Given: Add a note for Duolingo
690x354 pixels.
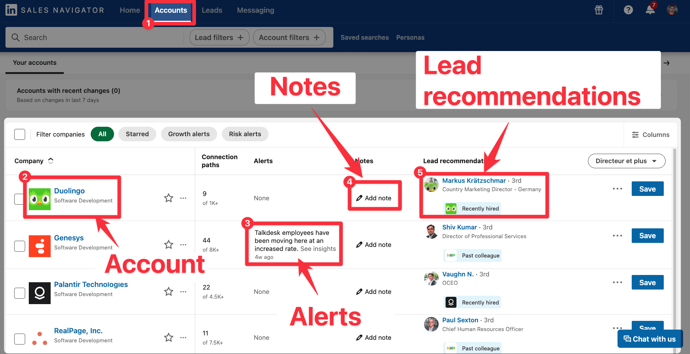Looking at the screenshot, I should coord(374,198).
